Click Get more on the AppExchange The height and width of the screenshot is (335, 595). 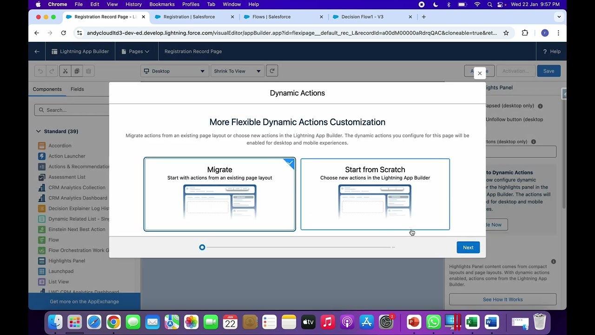(x=84, y=301)
